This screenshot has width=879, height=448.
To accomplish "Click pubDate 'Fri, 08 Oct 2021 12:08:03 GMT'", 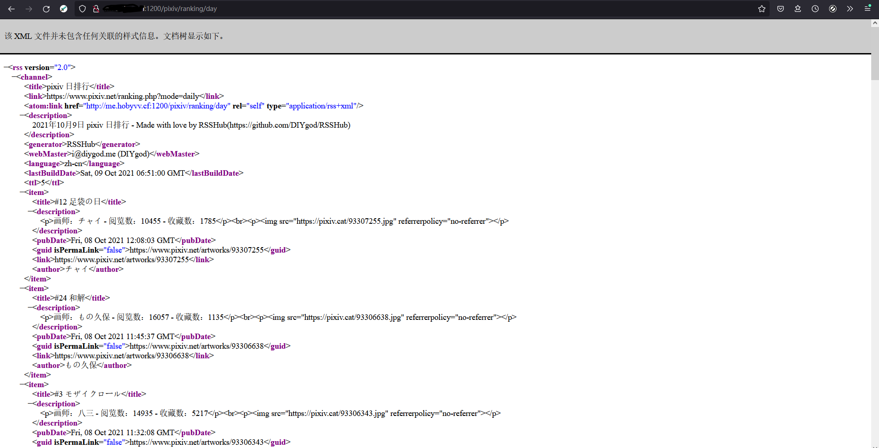I will tap(123, 240).
